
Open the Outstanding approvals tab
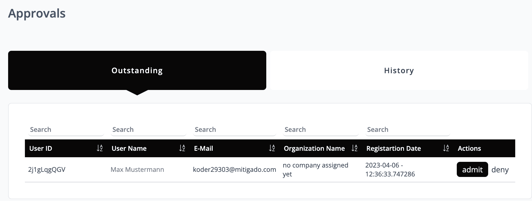pyautogui.click(x=137, y=71)
